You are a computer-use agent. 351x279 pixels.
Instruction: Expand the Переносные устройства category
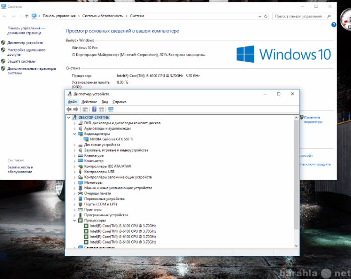pyautogui.click(x=74, y=199)
